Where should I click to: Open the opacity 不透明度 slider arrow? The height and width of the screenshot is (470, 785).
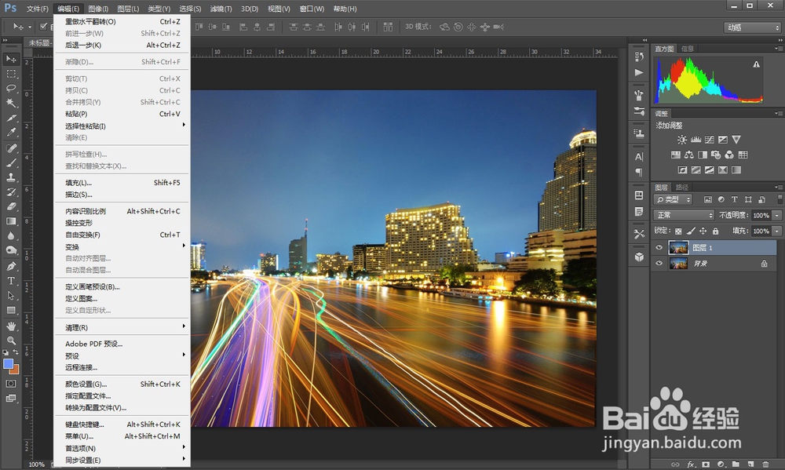click(777, 215)
